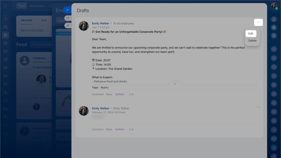The width and height of the screenshot is (281, 158).
Task: Open Emily Walker author link on party draft
Action: (x=101, y=23)
